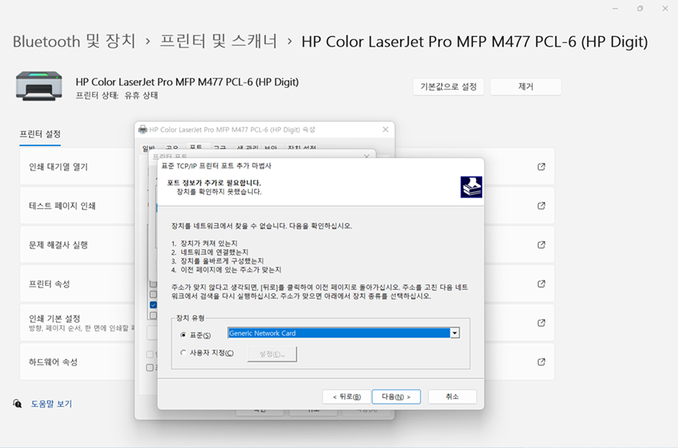Click 프린터 상태: 유휴 상태 status text
The image size is (678, 448).
[117, 96]
